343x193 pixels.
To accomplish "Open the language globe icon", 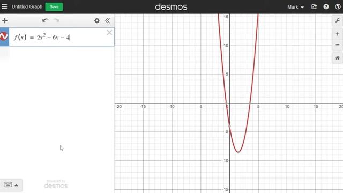I will click(x=338, y=7).
